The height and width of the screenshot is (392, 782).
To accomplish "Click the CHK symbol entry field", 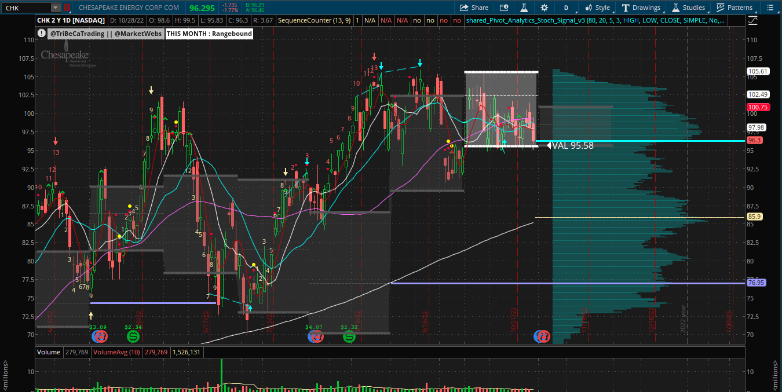I will (27, 8).
